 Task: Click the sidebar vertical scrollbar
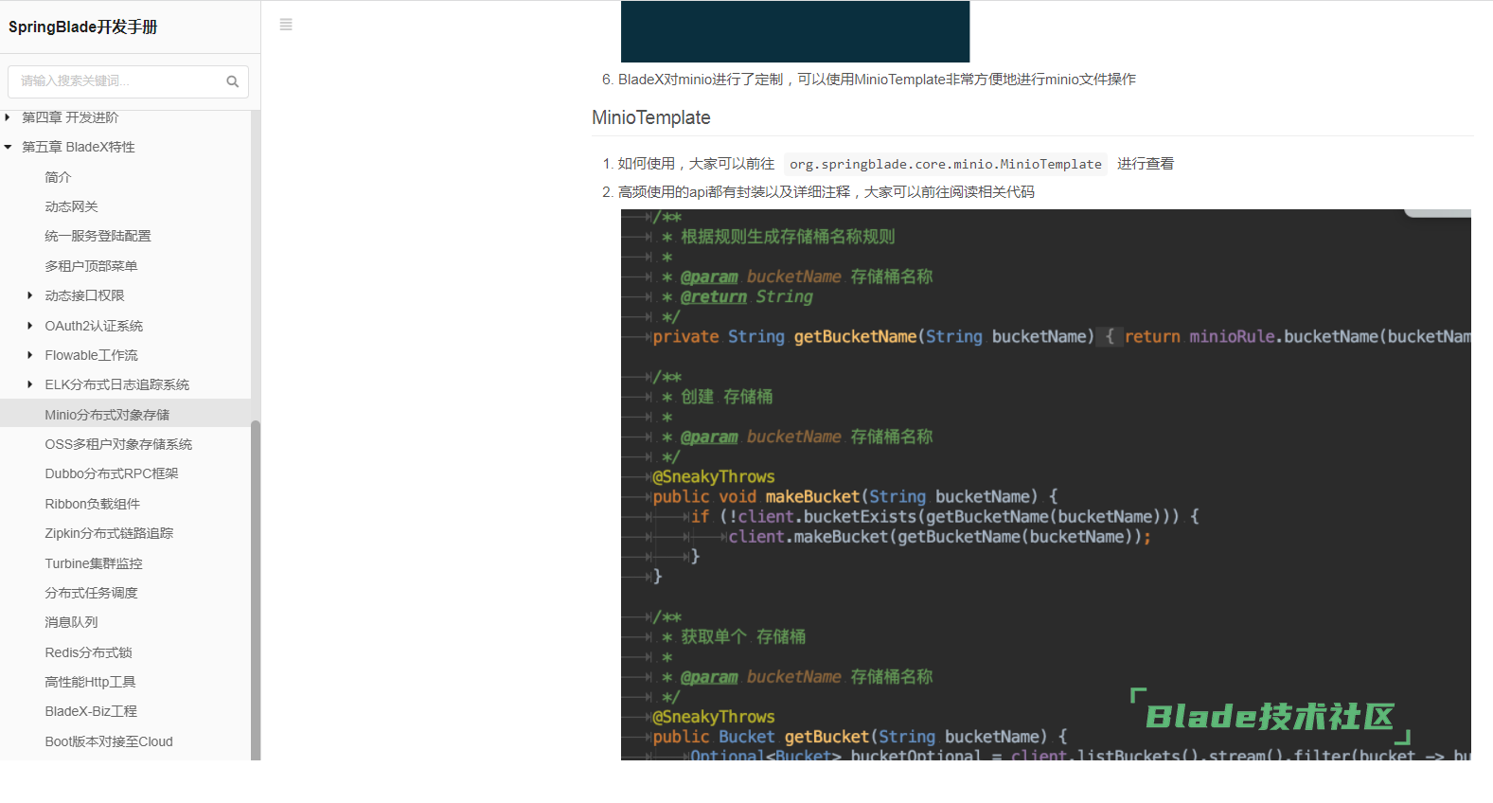click(256, 589)
